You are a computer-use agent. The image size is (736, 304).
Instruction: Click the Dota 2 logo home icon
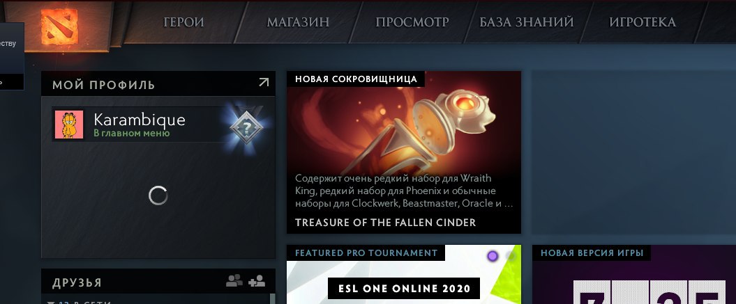point(59,26)
